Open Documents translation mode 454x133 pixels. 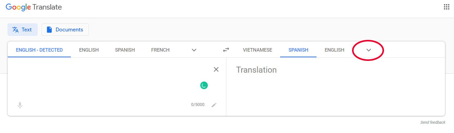point(65,29)
